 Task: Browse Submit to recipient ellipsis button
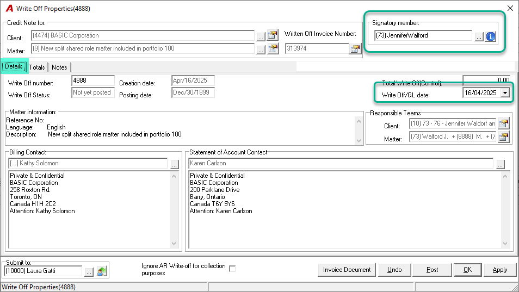point(89,272)
